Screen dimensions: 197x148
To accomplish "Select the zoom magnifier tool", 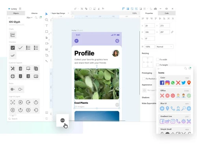I will coord(46,20).
